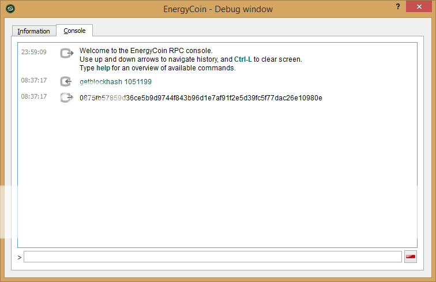Viewport: 436px width, 282px height.
Task: Clear console with the red button
Action: click(411, 257)
